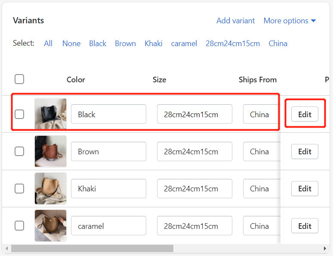Click Edit button for caramel variant
Image resolution: width=333 pixels, height=256 pixels.
[x=305, y=226]
